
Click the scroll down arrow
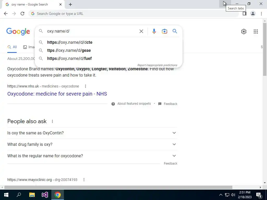point(265,183)
